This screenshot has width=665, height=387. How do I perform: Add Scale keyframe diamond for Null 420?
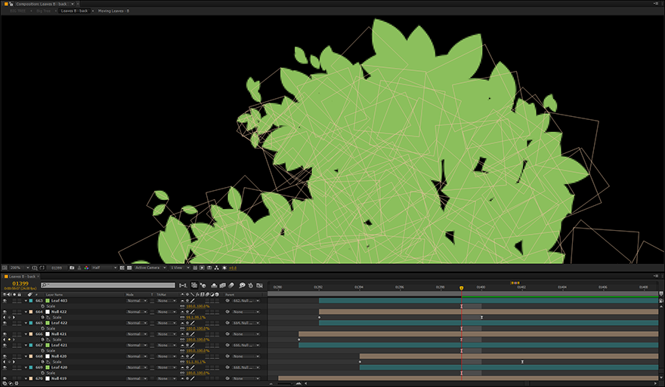[9, 362]
